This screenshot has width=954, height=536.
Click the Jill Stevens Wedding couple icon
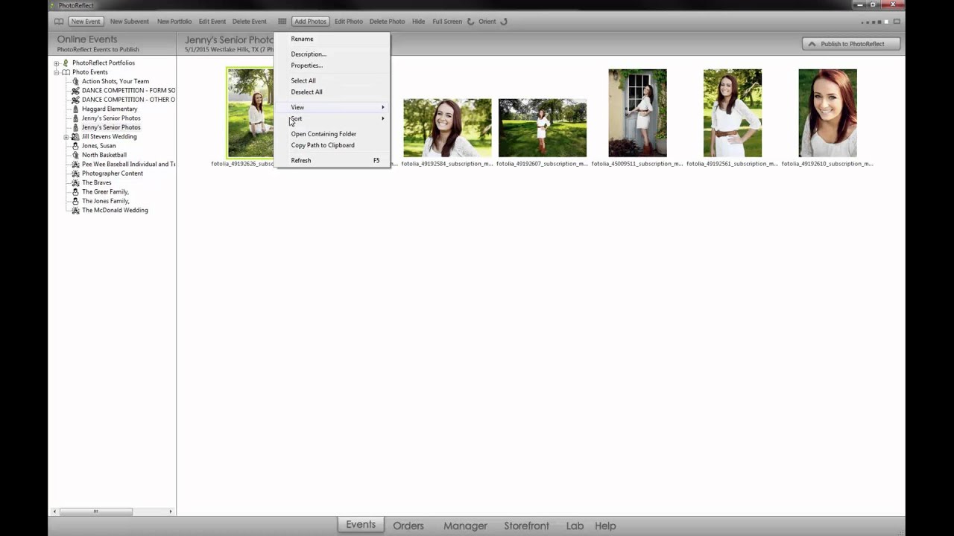point(75,137)
